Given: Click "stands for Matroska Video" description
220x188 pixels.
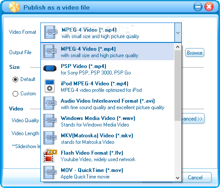Looking at the screenshot, I should pos(88,142).
